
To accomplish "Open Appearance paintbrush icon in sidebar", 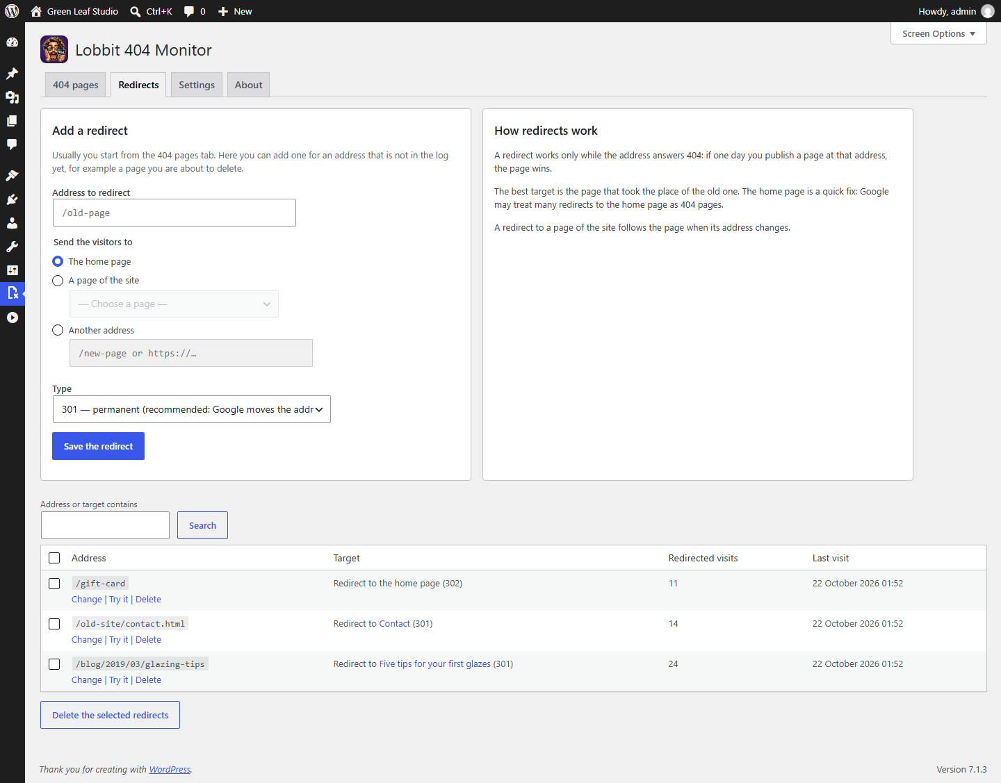I will [x=12, y=176].
